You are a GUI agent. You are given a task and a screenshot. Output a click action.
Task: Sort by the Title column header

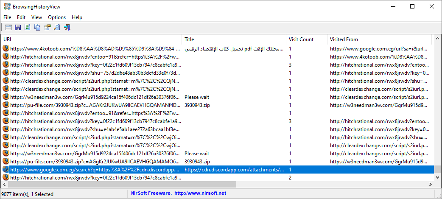(234, 39)
